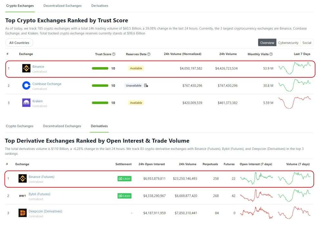Open the Kraken exchange link
Viewport: 330px width, 227px height.
(37, 101)
